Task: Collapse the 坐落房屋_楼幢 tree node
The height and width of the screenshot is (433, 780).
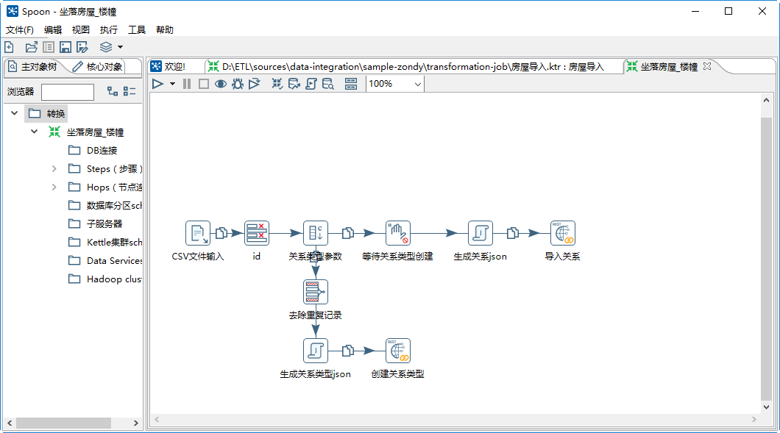Action: (x=34, y=132)
